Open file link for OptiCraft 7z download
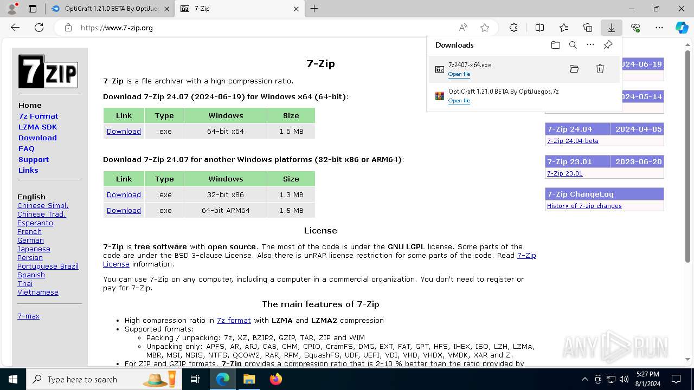The height and width of the screenshot is (390, 694). [x=459, y=101]
